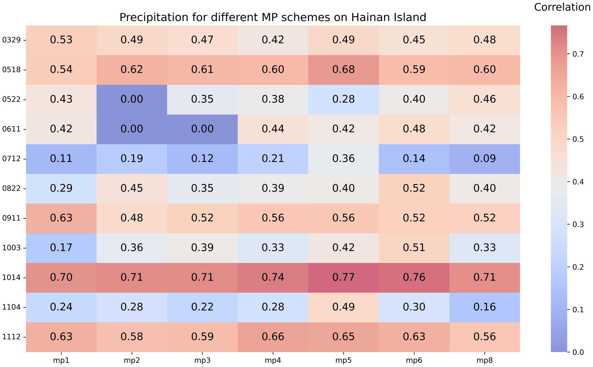Image resolution: width=593 pixels, height=367 pixels.
Task: Click the 0712 row label
Action: pyautogui.click(x=11, y=159)
